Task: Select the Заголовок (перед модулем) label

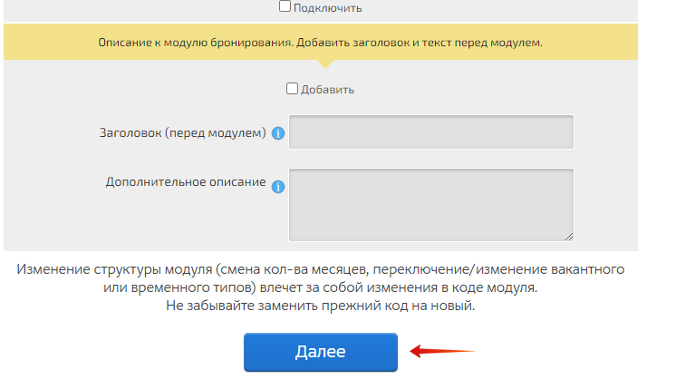Action: click(183, 132)
